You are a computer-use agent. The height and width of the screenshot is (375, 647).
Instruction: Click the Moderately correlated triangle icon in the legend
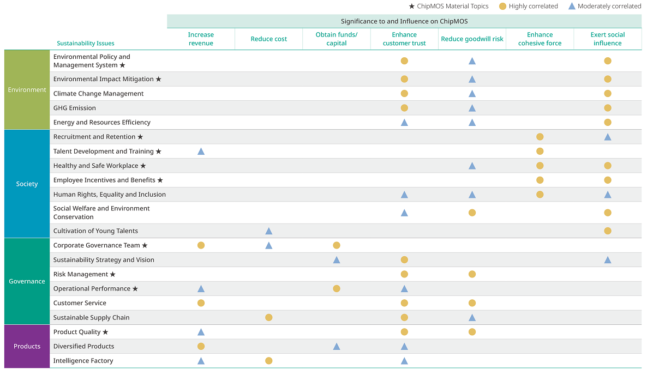[x=572, y=6]
